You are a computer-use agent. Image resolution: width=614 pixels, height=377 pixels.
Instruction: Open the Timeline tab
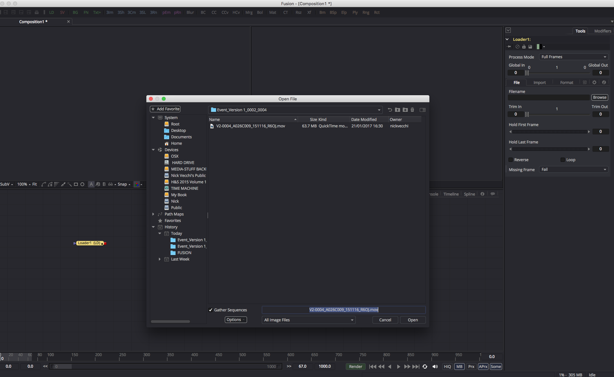(x=451, y=194)
